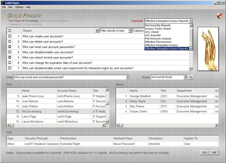The width and height of the screenshot is (226, 163).
Task: Click capability list scroll up arrow
Action: pyautogui.click(x=191, y=25)
